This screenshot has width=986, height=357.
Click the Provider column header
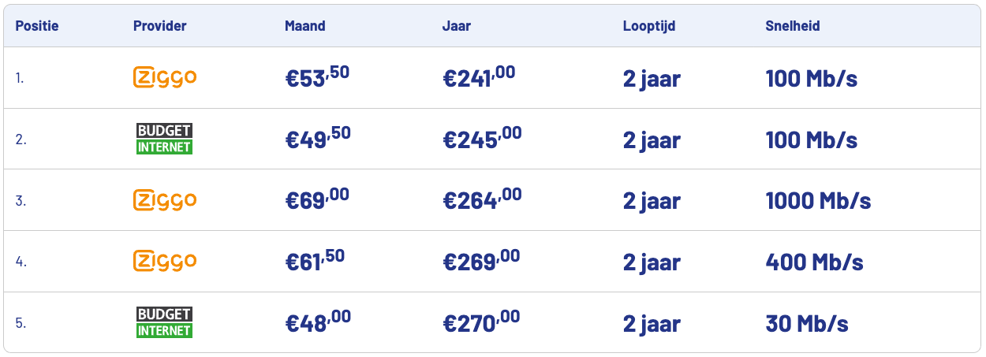coord(160,26)
